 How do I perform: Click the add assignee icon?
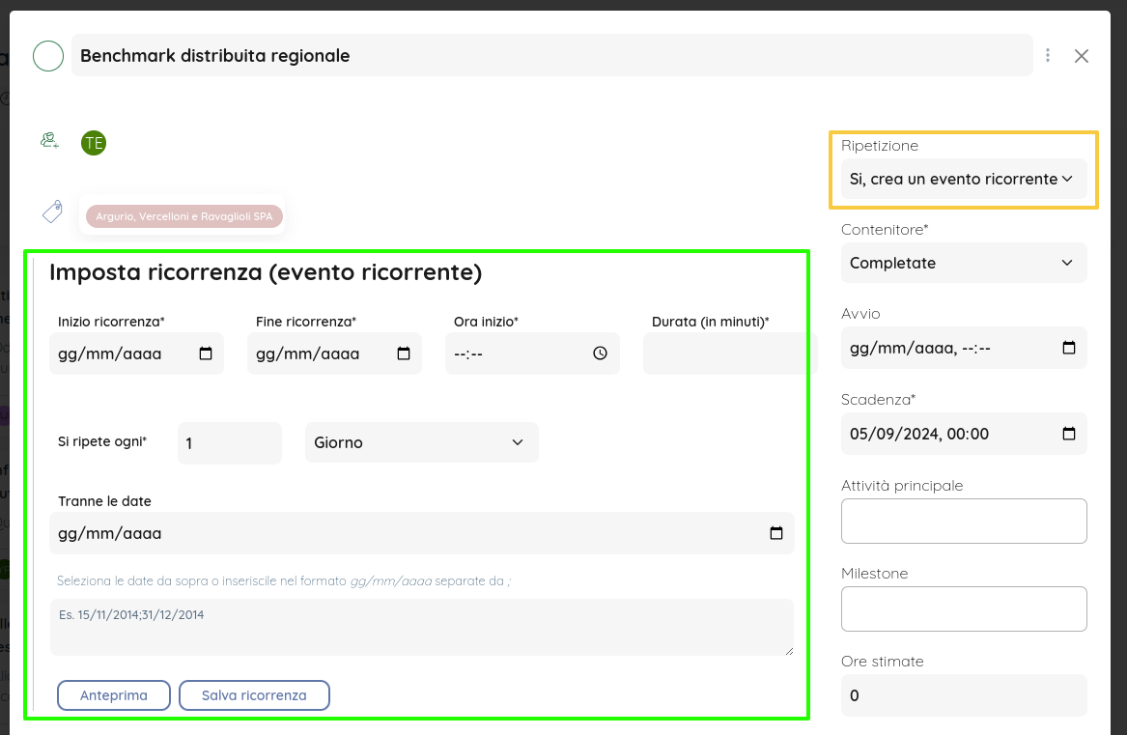pyautogui.click(x=49, y=141)
